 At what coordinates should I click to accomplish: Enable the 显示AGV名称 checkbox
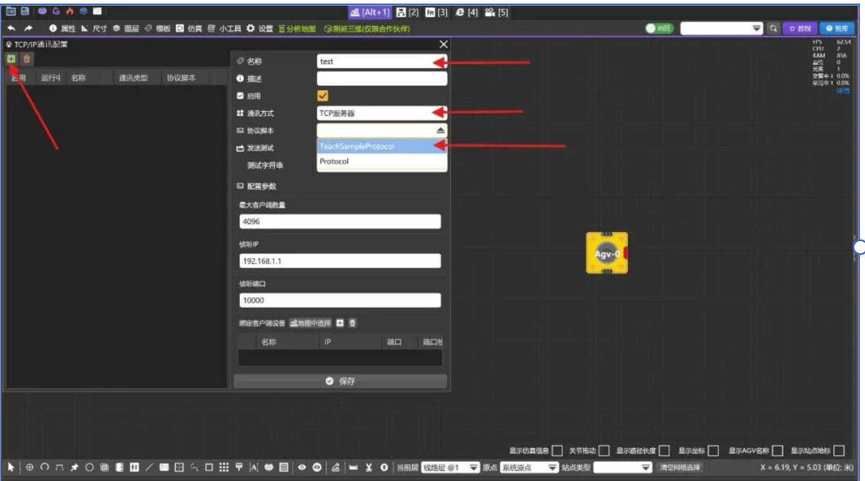(x=778, y=450)
